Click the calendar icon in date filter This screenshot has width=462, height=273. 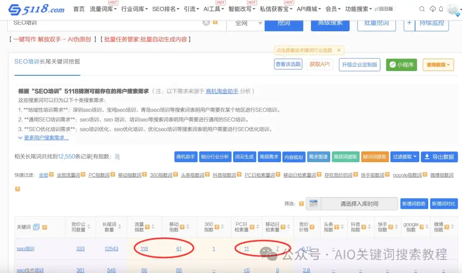tap(314, 204)
